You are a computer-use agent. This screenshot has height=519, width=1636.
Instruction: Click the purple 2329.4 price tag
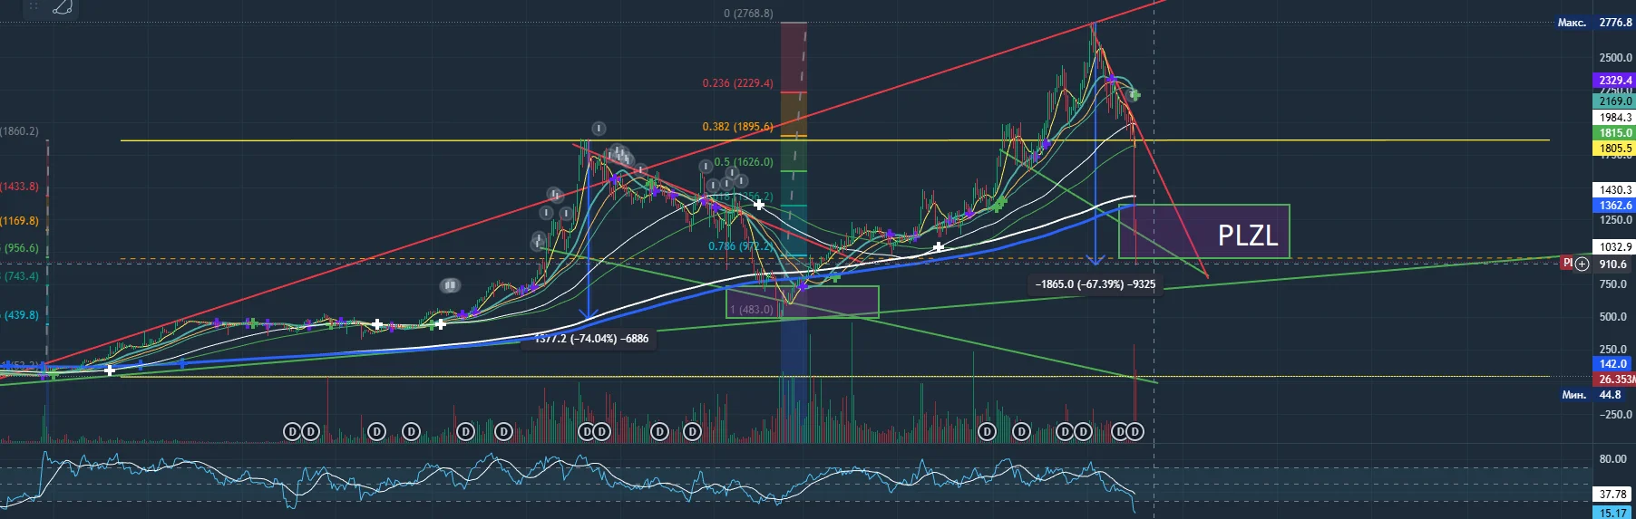click(x=1614, y=81)
